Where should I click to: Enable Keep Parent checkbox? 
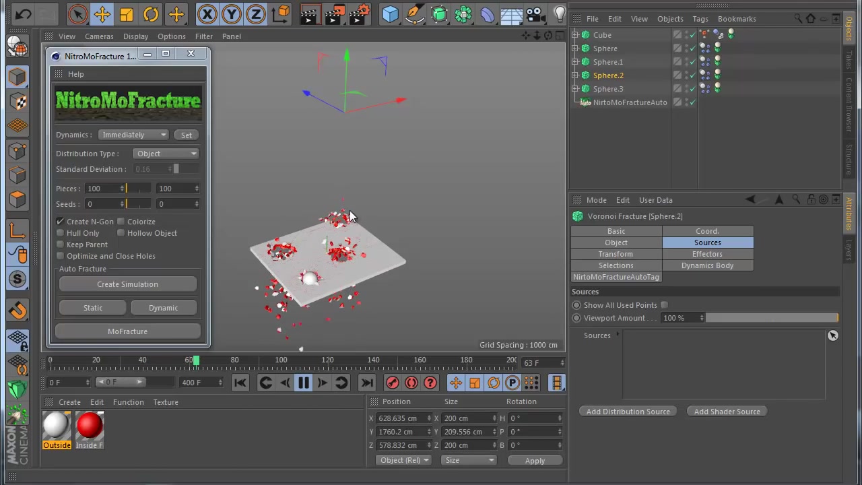[60, 245]
